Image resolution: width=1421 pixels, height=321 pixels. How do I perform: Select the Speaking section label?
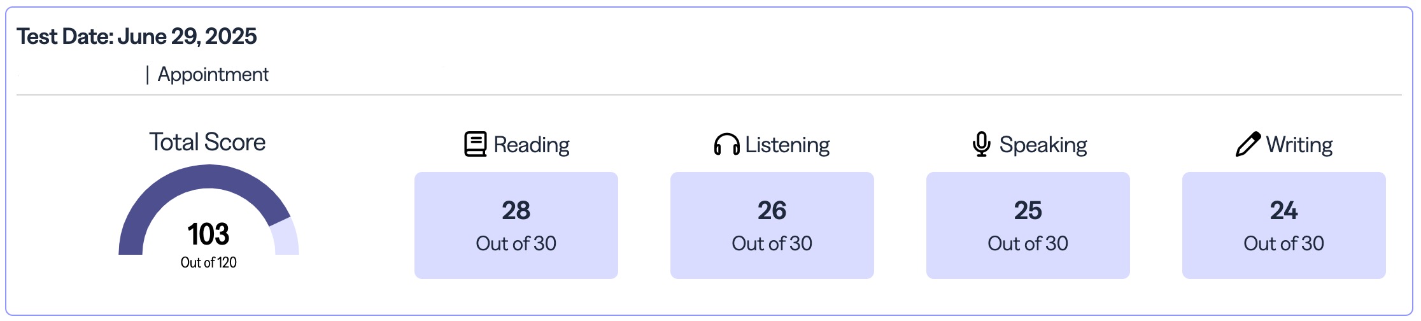(x=1043, y=145)
